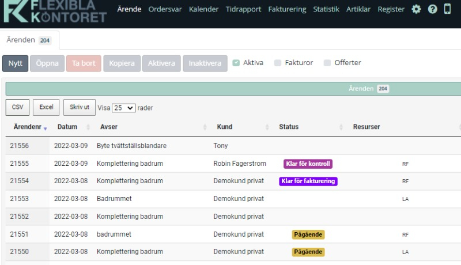461x265 pixels.
Task: Click the Klar för fakturering status badge
Action: tap(308, 181)
